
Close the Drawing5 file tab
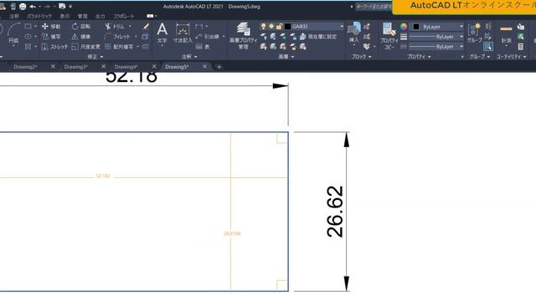point(204,67)
